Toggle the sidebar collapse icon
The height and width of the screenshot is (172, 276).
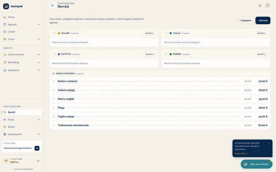(x=52, y=5)
